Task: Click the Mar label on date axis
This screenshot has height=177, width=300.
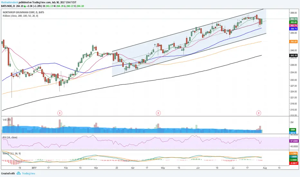Action: coord(96,168)
